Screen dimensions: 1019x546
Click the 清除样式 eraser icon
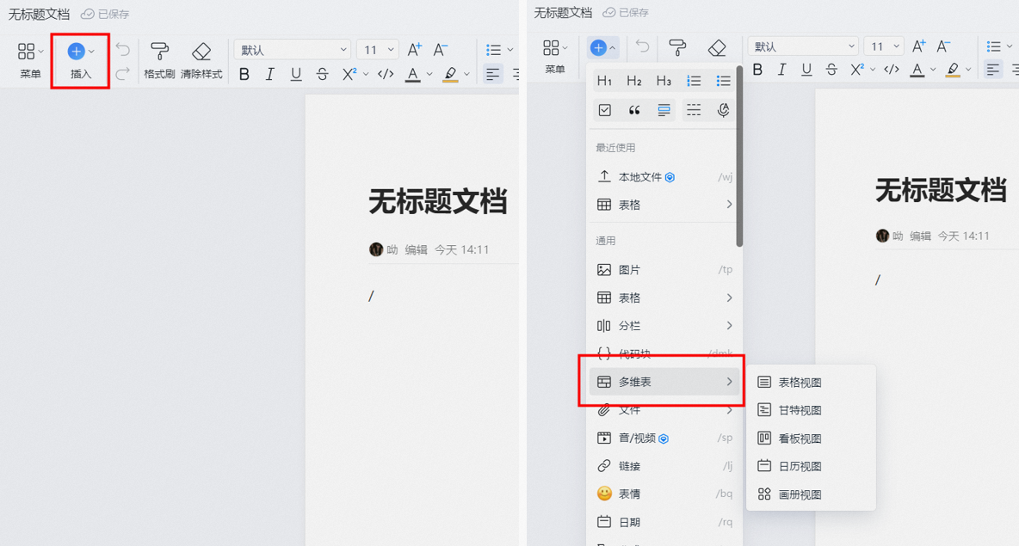tap(201, 52)
